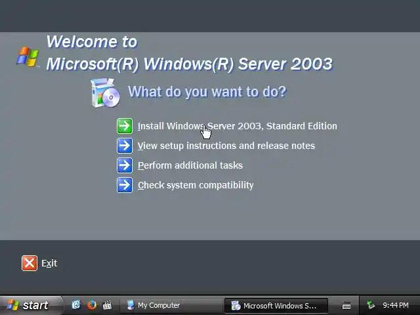Open Install Windows Server 2003, Standard Edition link

click(238, 126)
